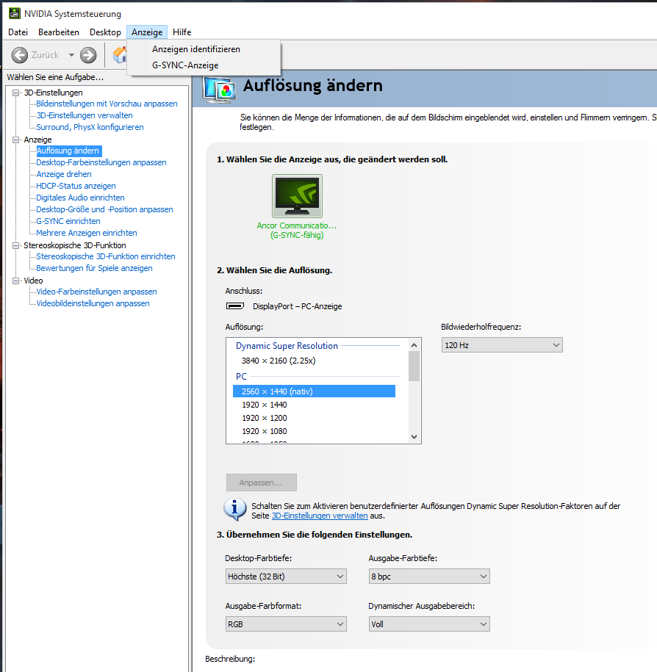This screenshot has height=672, width=657.
Task: Open Desktop-Größe und -Position anpassen
Action: coord(104,209)
